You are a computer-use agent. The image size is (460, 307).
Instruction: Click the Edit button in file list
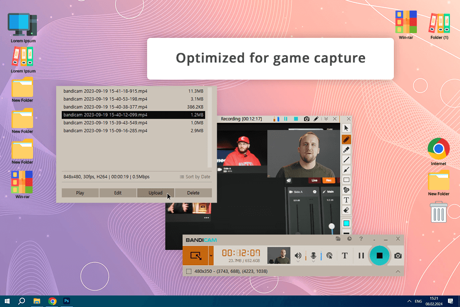point(118,193)
